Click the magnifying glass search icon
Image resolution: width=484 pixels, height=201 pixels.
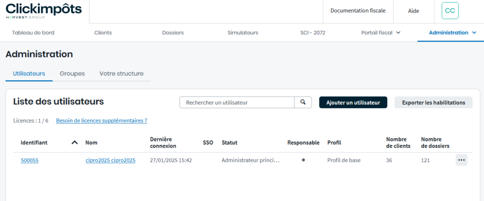(303, 102)
